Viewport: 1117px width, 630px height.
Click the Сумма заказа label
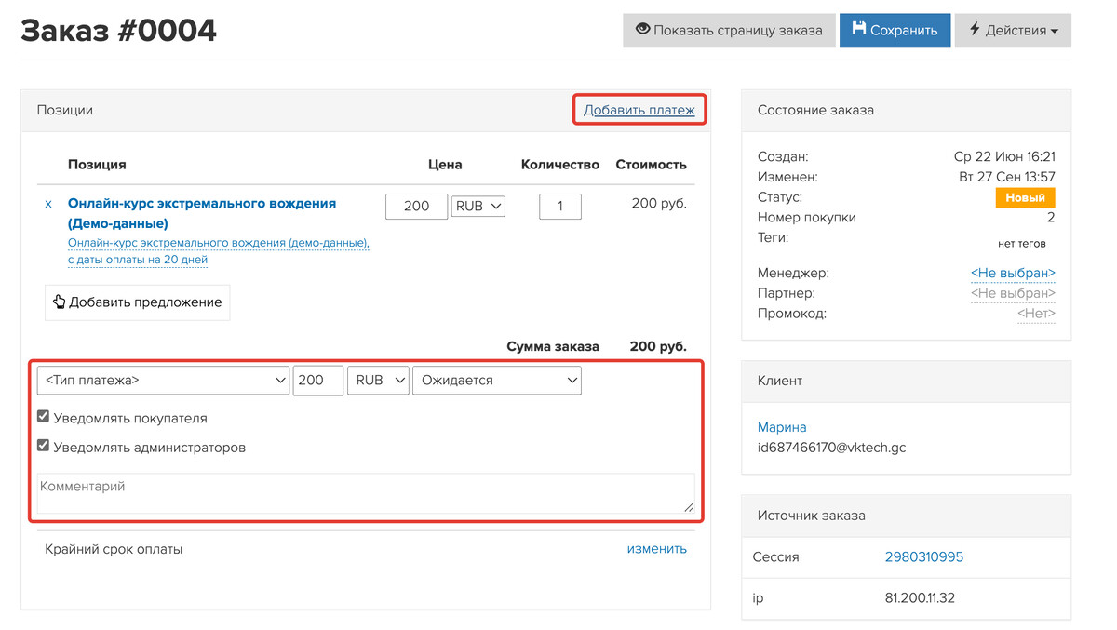pyautogui.click(x=553, y=346)
